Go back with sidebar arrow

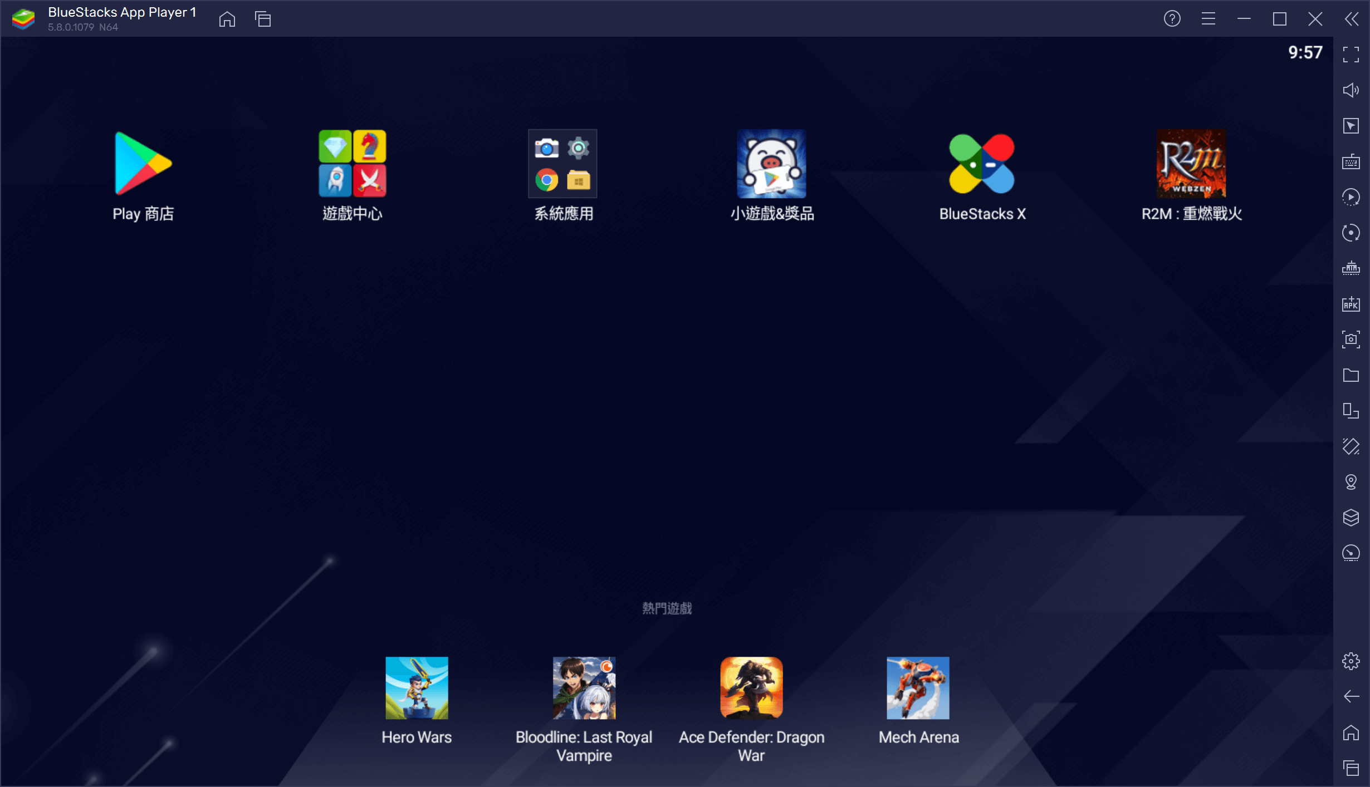point(1351,696)
